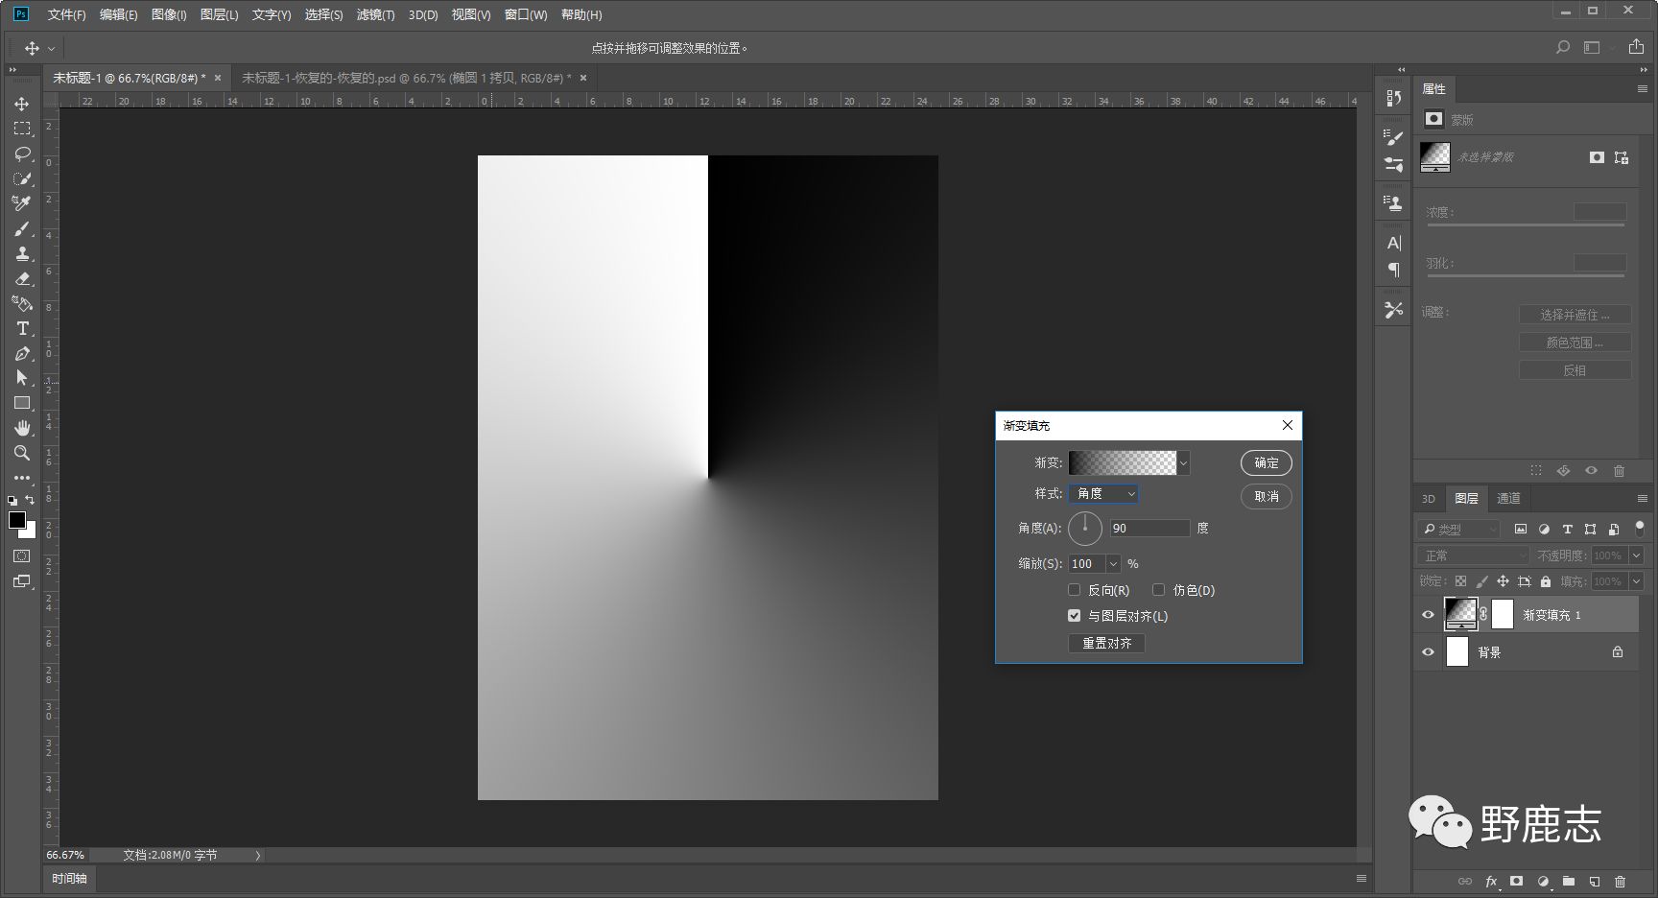Select the Lasso tool

(22, 154)
